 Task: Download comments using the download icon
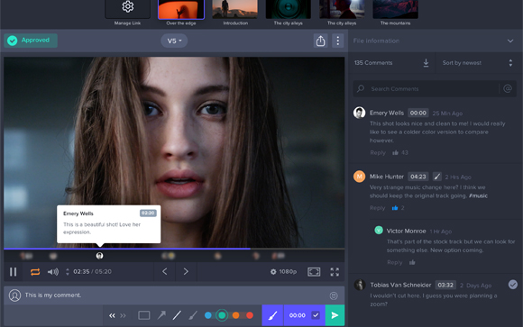pos(426,63)
